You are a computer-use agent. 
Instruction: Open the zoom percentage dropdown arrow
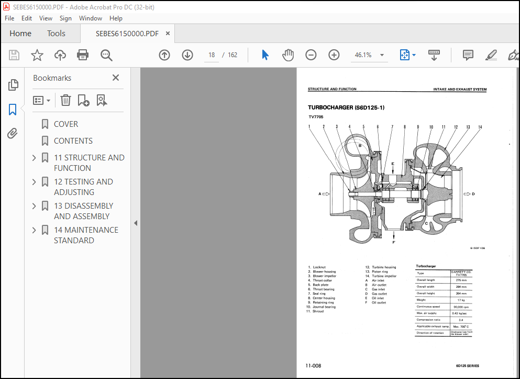[x=382, y=55]
